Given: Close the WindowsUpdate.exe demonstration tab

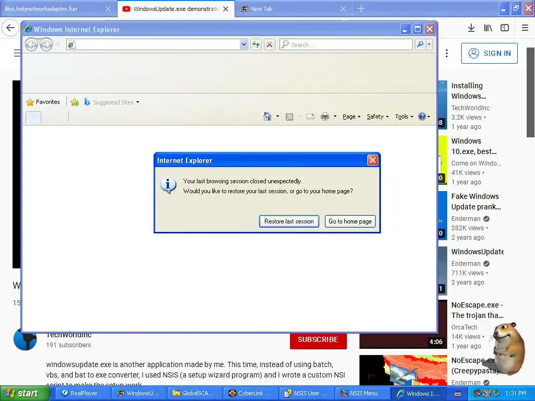Looking at the screenshot, I should pyautogui.click(x=226, y=9).
